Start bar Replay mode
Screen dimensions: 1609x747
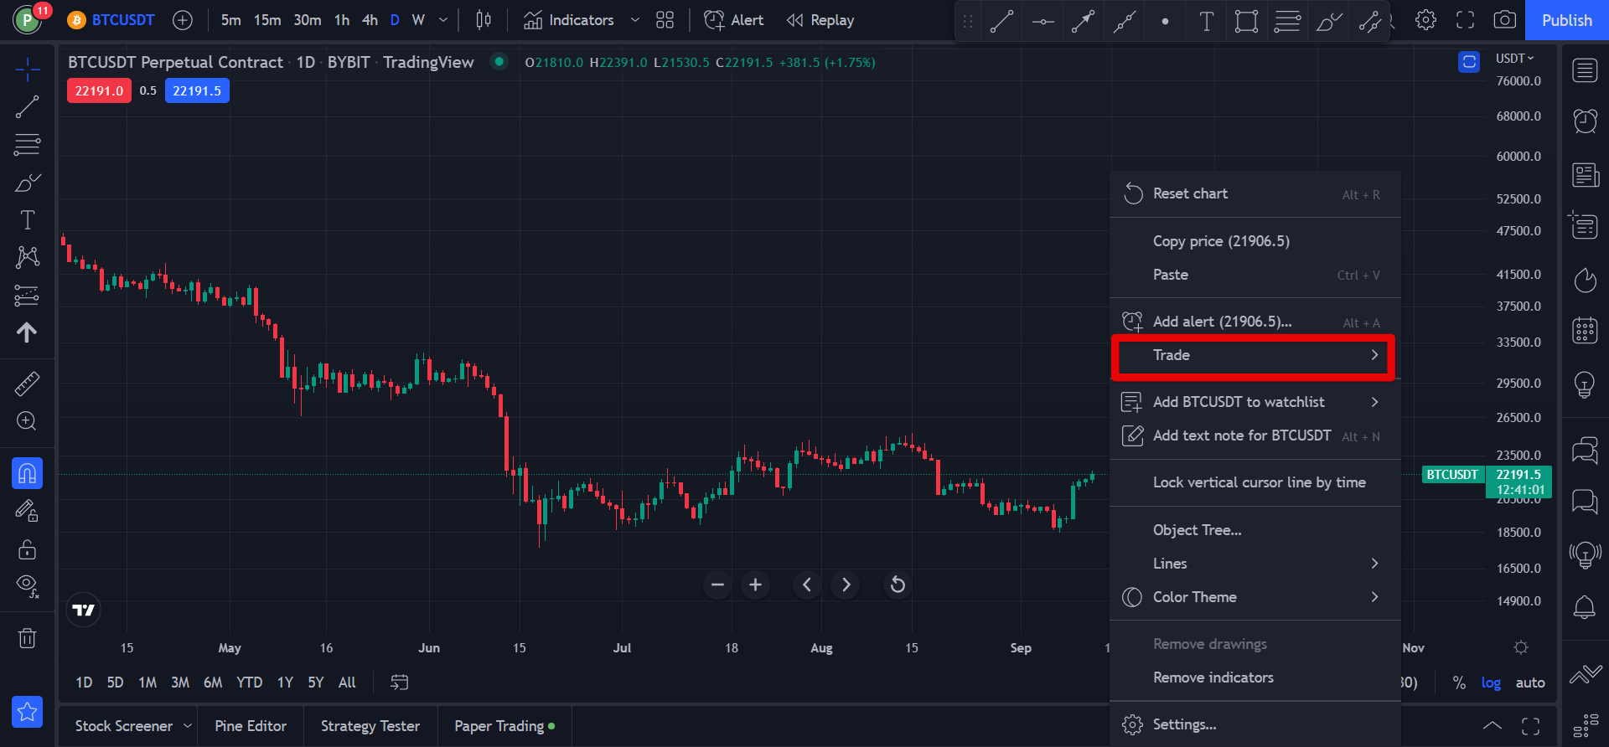point(820,20)
